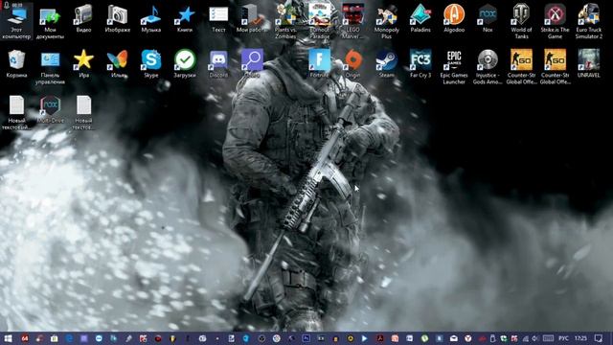
Task: Launch Steam from the desktop
Action: (x=387, y=64)
